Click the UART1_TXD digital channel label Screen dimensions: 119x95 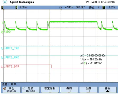(11, 48)
